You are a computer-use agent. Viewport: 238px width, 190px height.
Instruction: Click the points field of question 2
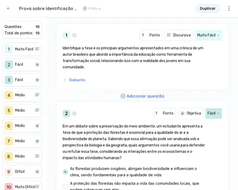(165, 113)
